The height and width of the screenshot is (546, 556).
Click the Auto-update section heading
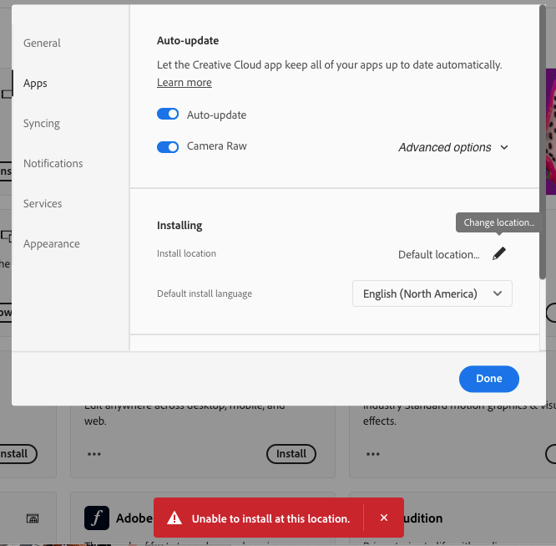pyautogui.click(x=188, y=40)
